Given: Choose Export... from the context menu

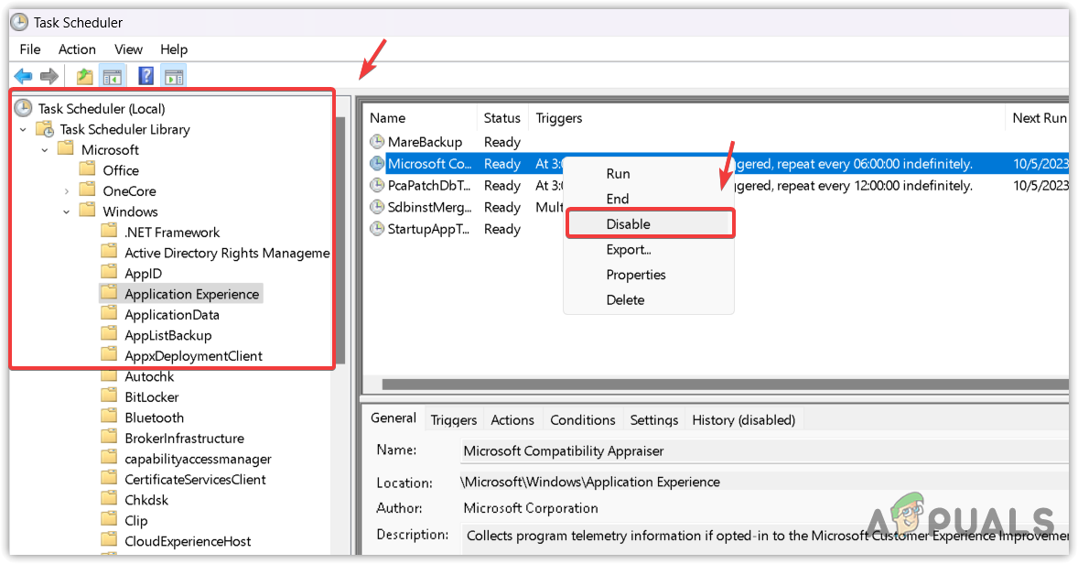Looking at the screenshot, I should tap(648, 250).
